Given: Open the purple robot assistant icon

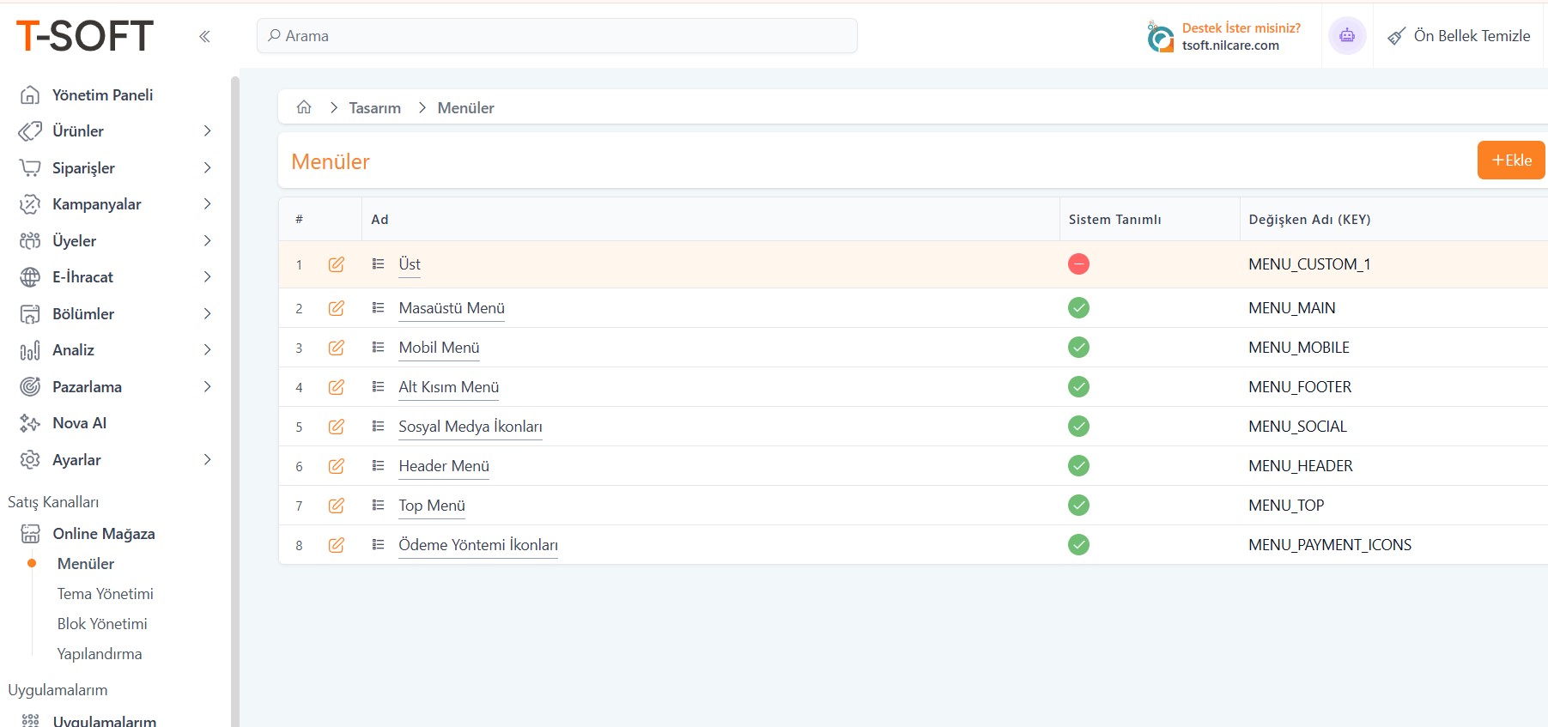Looking at the screenshot, I should coord(1346,36).
